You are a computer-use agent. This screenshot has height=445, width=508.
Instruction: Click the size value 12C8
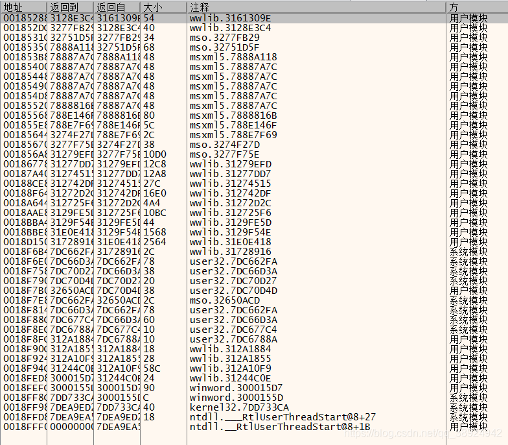[154, 164]
